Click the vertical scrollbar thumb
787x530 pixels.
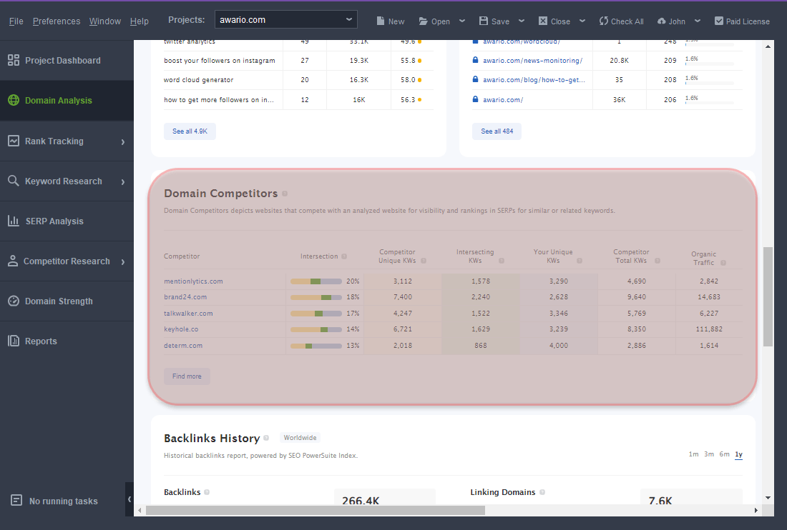[768, 296]
